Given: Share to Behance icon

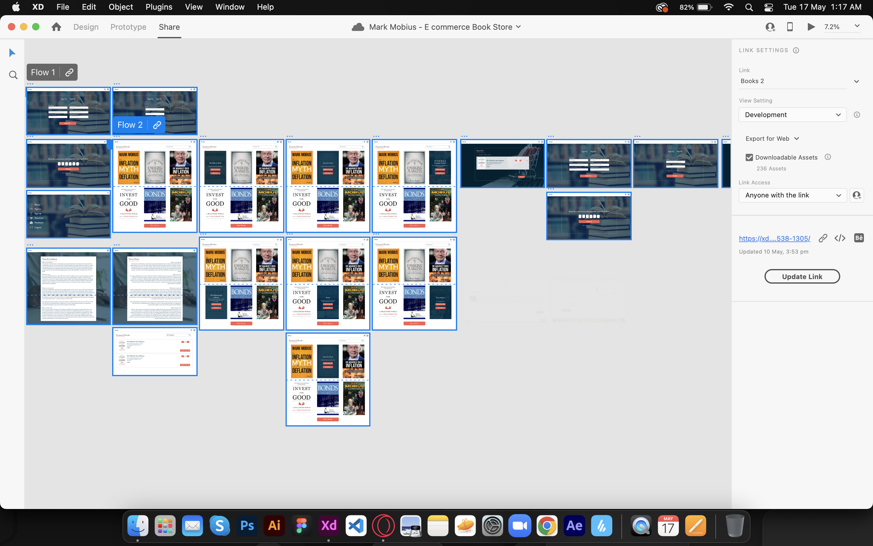Looking at the screenshot, I should click(858, 238).
